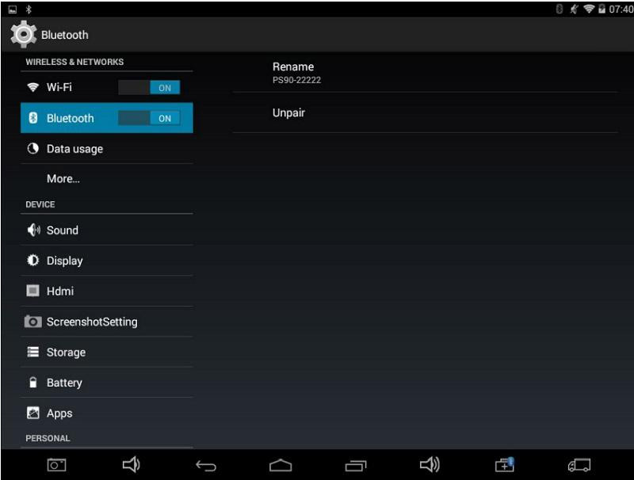Click the PERSONAL section header
Image resolution: width=634 pixels, height=480 pixels.
click(48, 438)
